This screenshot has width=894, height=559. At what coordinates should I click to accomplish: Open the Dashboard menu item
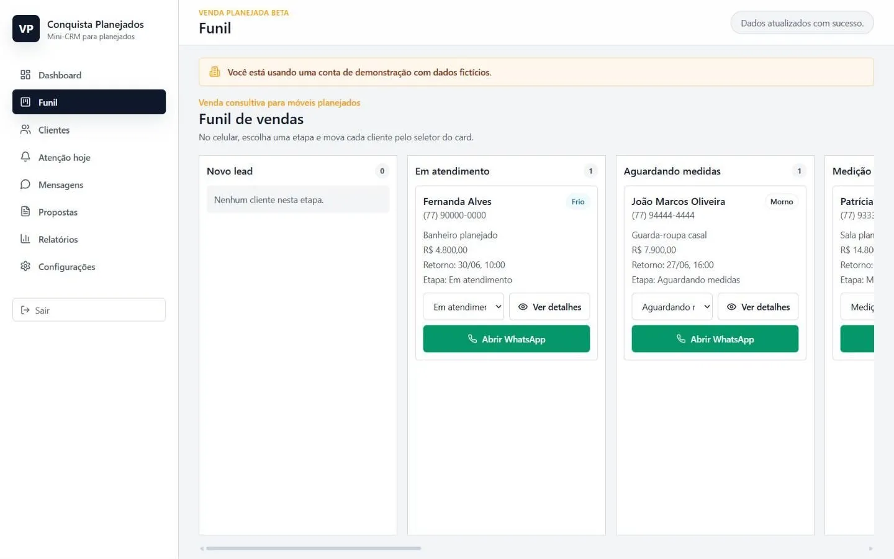click(89, 75)
